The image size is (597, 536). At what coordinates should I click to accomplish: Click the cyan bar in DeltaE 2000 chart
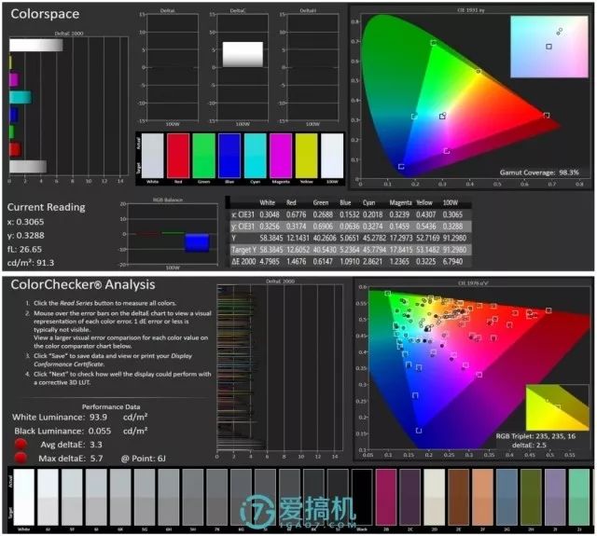(x=20, y=97)
